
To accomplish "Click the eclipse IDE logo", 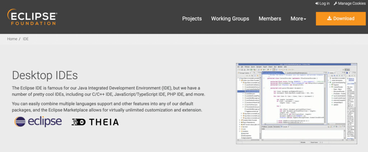I will point(38,122).
